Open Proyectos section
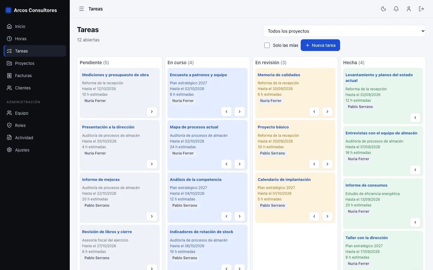 pos(35,63)
